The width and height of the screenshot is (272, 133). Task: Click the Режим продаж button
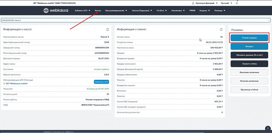pyautogui.click(x=249, y=38)
